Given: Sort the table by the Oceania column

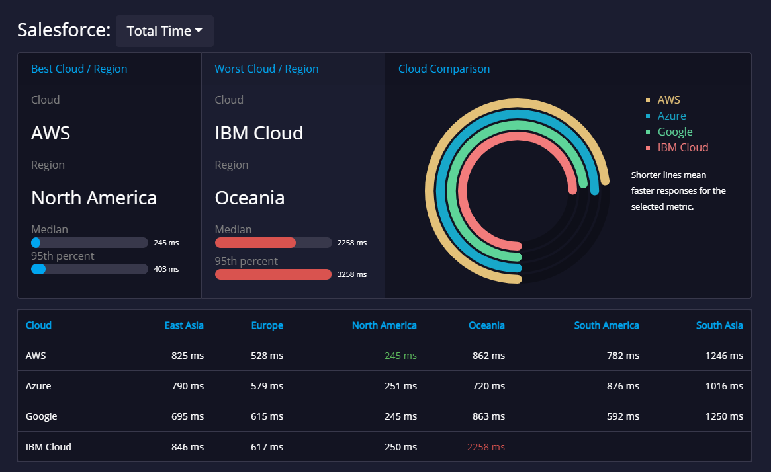Looking at the screenshot, I should tap(486, 325).
